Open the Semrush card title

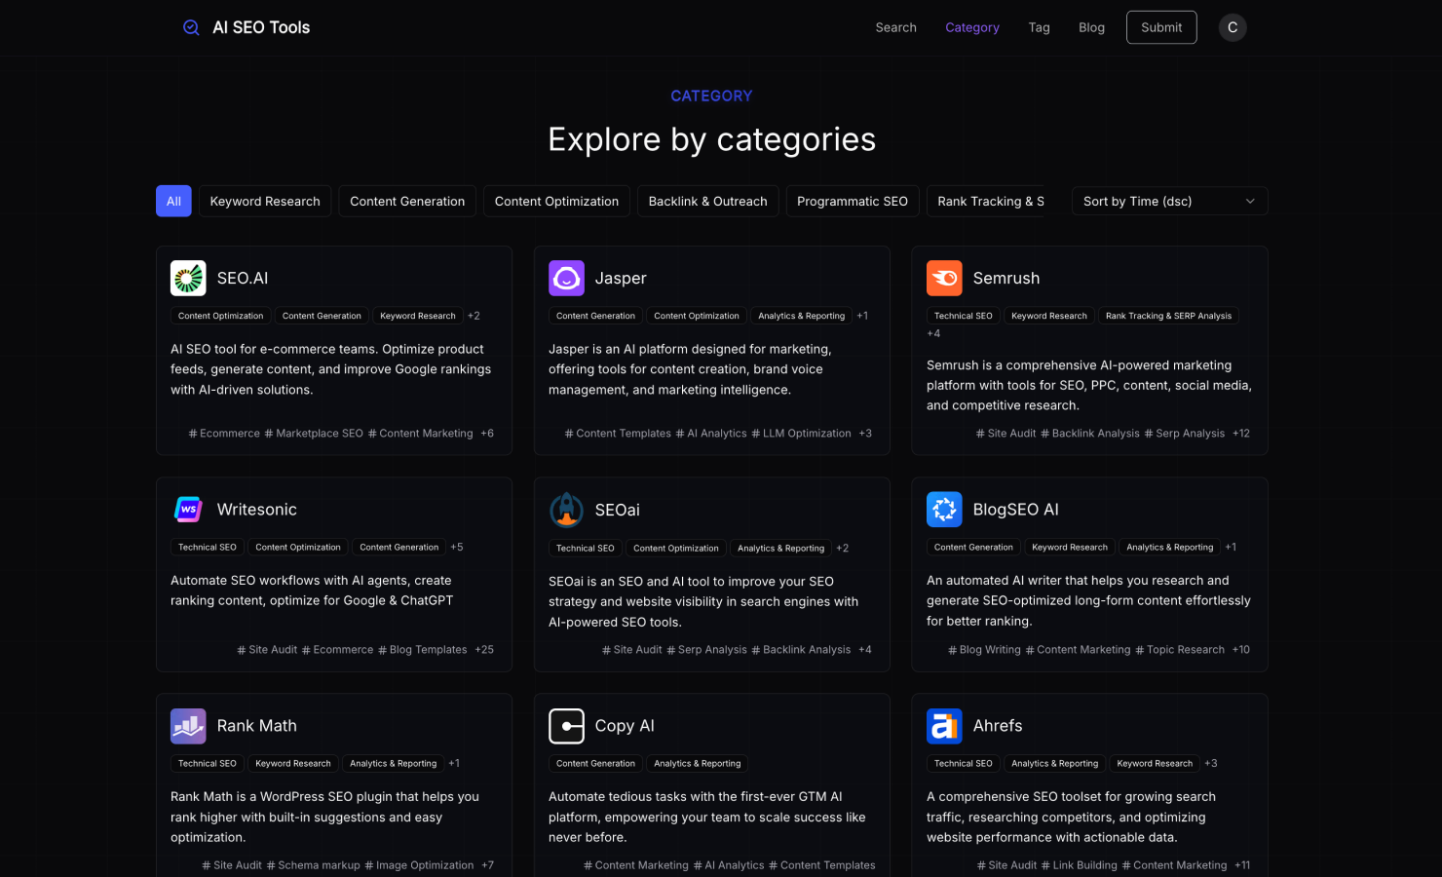click(x=1006, y=278)
